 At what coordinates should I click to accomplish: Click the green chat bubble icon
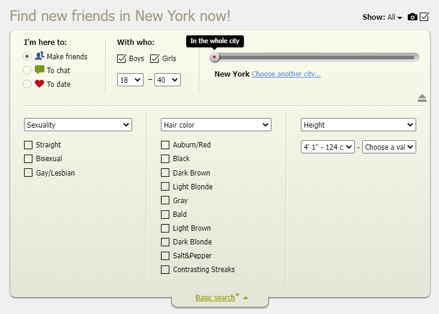click(40, 70)
